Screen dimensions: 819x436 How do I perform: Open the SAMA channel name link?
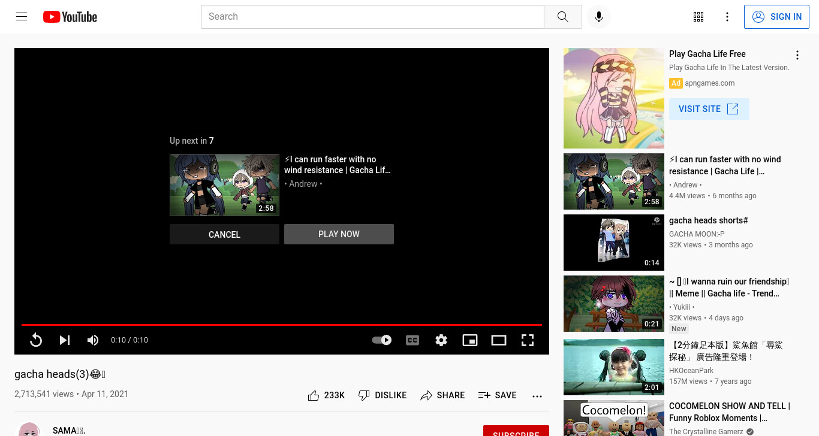point(69,431)
